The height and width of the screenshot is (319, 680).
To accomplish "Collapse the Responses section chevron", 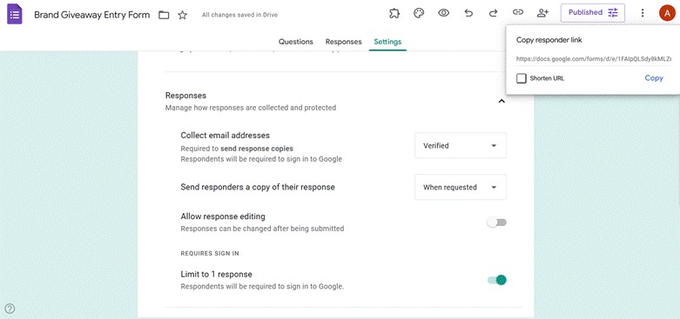I will (502, 102).
